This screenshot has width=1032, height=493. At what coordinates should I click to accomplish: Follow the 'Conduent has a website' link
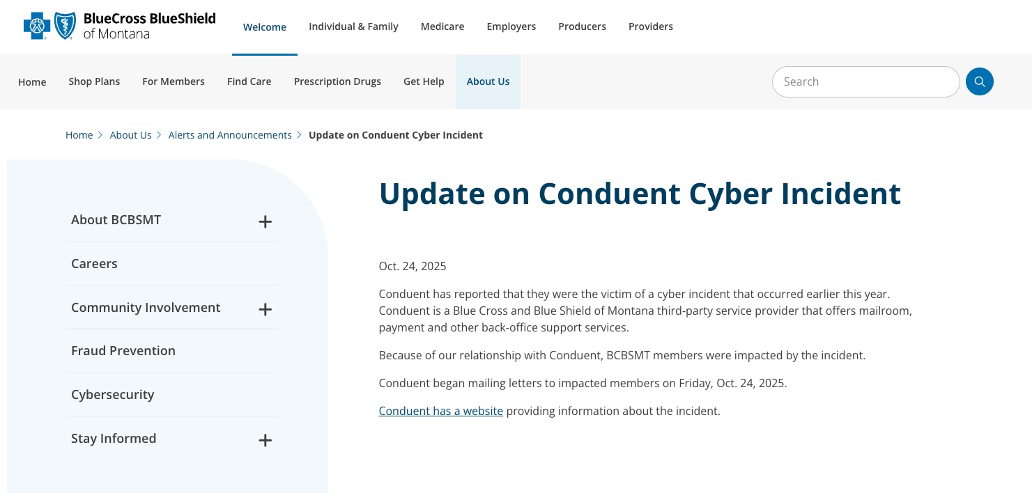(x=440, y=411)
